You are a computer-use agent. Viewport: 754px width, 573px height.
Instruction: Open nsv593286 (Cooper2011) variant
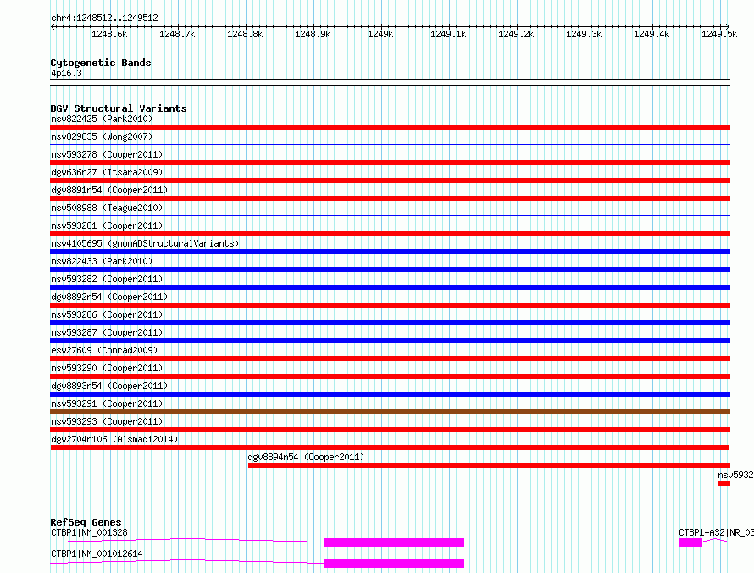point(390,323)
